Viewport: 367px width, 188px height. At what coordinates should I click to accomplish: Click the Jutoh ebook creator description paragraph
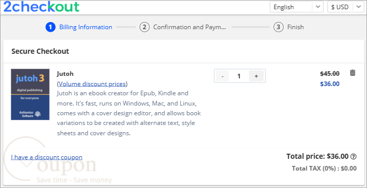click(129, 113)
